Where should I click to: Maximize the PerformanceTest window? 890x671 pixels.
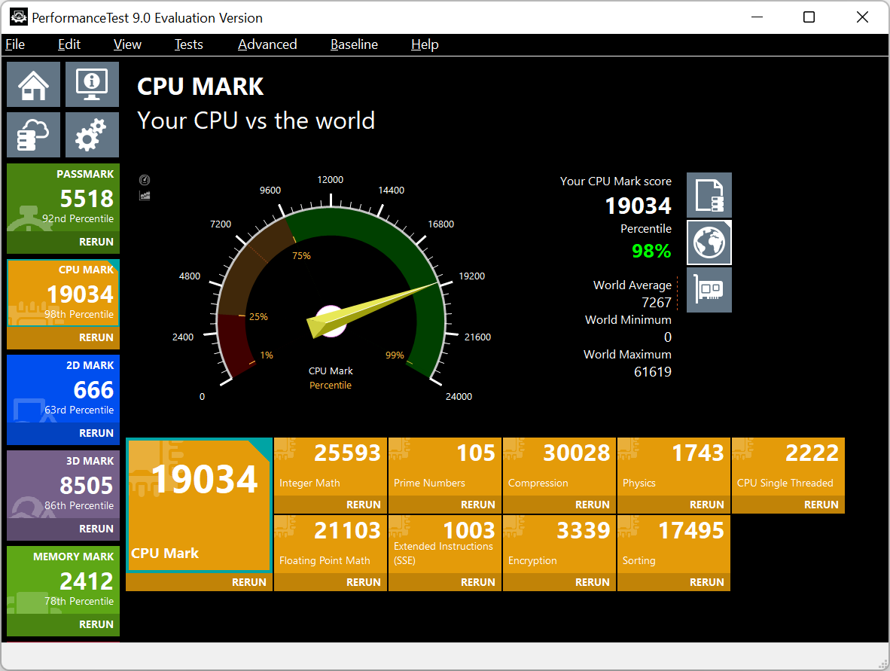coord(809,17)
